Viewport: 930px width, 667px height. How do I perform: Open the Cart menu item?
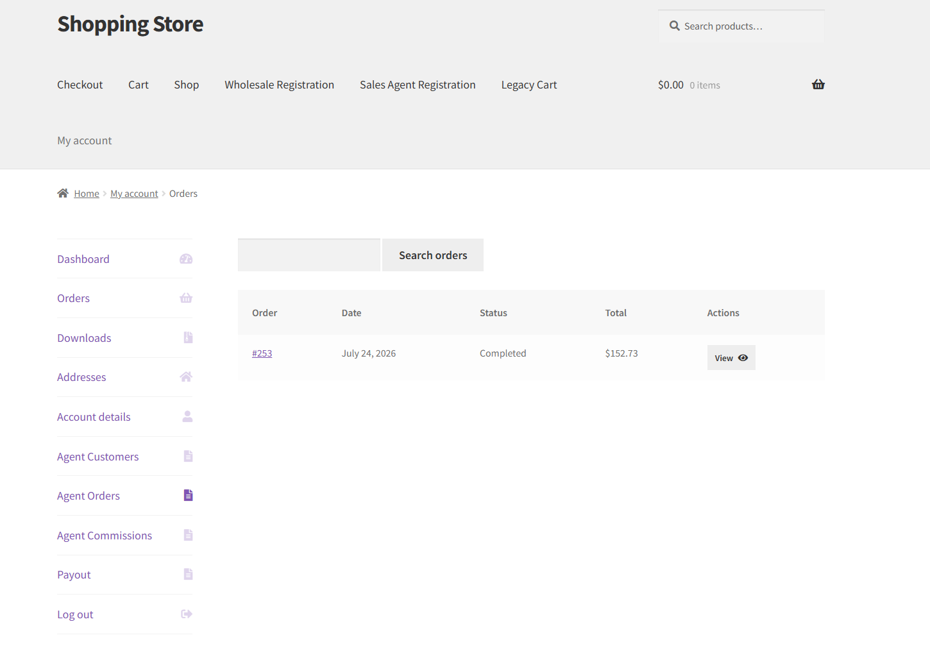pos(139,85)
